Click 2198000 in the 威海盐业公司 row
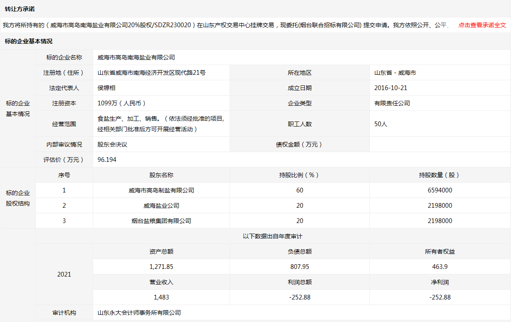Image resolution: width=511 pixels, height=322 pixels. (x=440, y=206)
